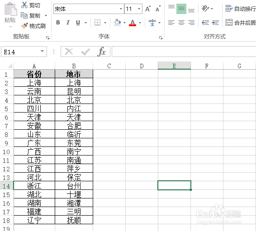Screen dimensions: 256x231
Task: Open Name Box dropdown arrow
Action: pyautogui.click(x=42, y=51)
